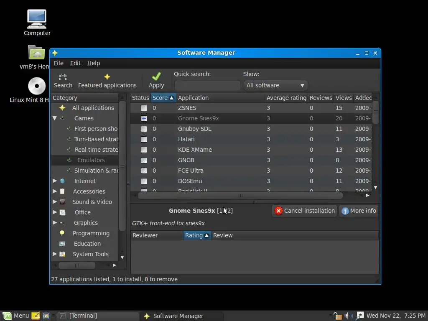
Task: Check the Gnuboy SDL checkbox
Action: 144,129
